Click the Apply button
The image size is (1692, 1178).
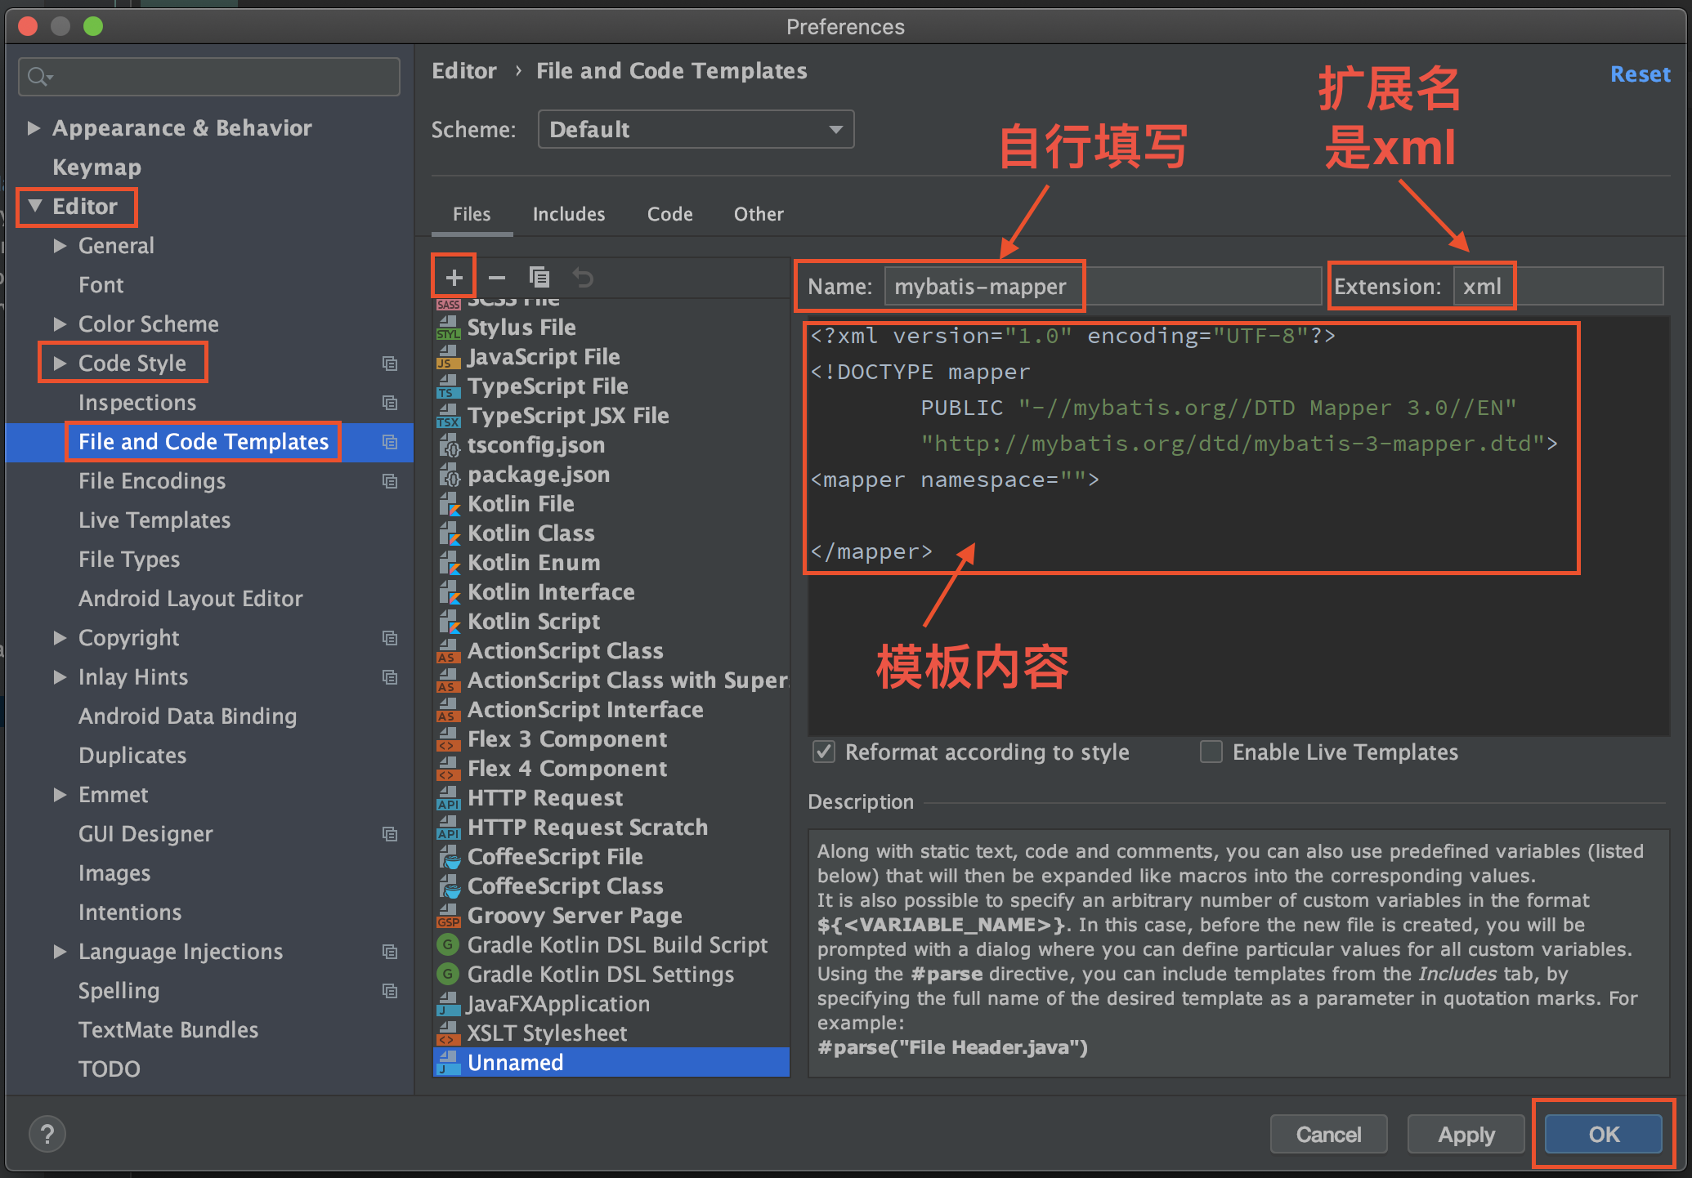coord(1466,1135)
